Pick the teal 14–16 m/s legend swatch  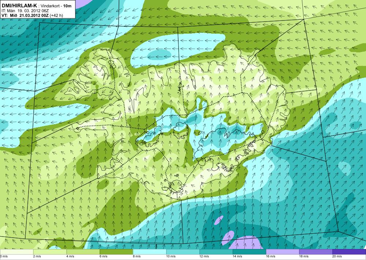point(249,252)
